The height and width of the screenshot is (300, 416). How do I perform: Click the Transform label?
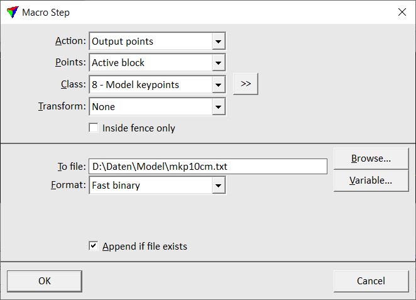tap(62, 106)
